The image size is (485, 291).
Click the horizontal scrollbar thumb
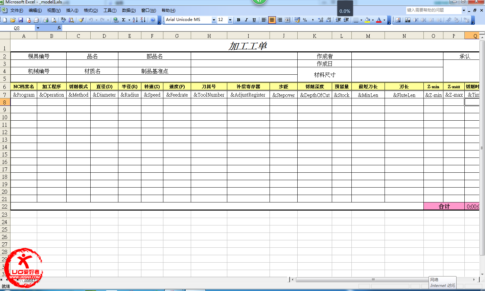coord(373,280)
